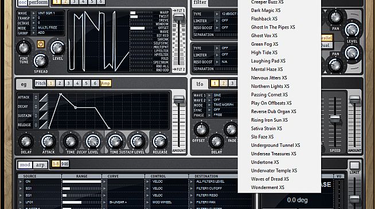Choose the Sativa Strain XS preset
Image resolution: width=375 pixels, height=209 pixels.
click(x=267, y=128)
